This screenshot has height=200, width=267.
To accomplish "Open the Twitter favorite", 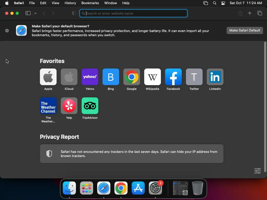I will click(194, 77).
